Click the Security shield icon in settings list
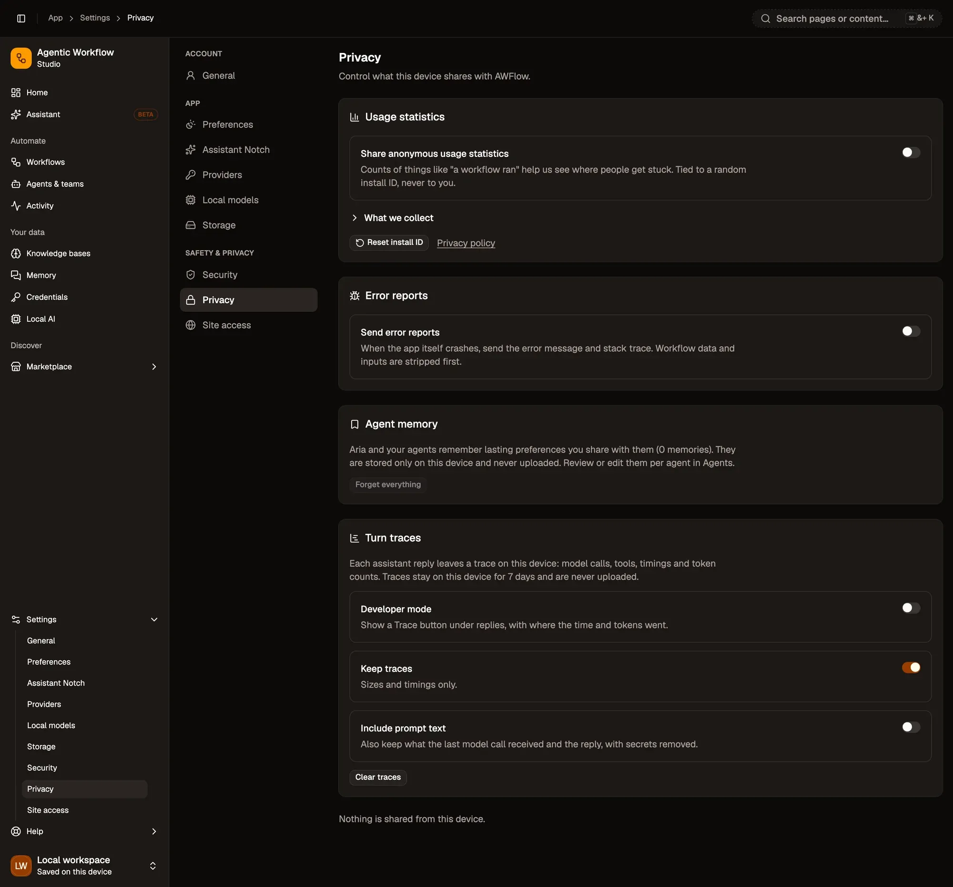The height and width of the screenshot is (887, 953). [190, 275]
